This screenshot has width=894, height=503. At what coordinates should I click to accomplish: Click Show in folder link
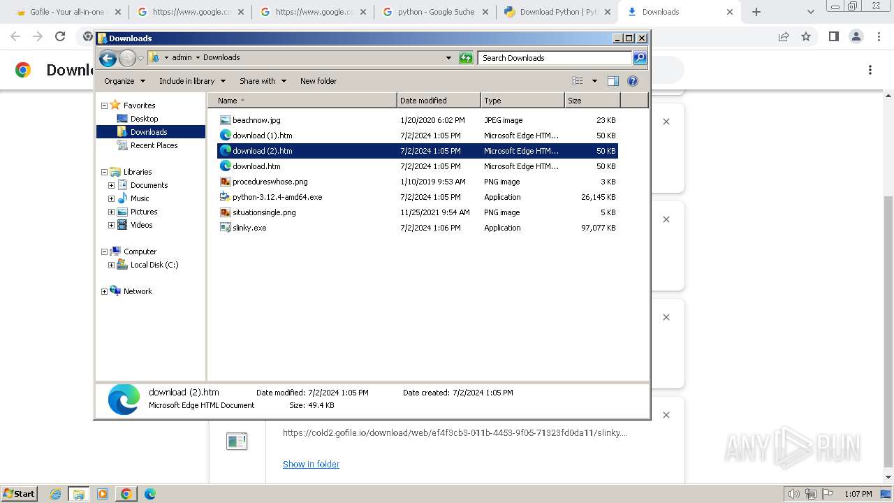click(x=311, y=464)
